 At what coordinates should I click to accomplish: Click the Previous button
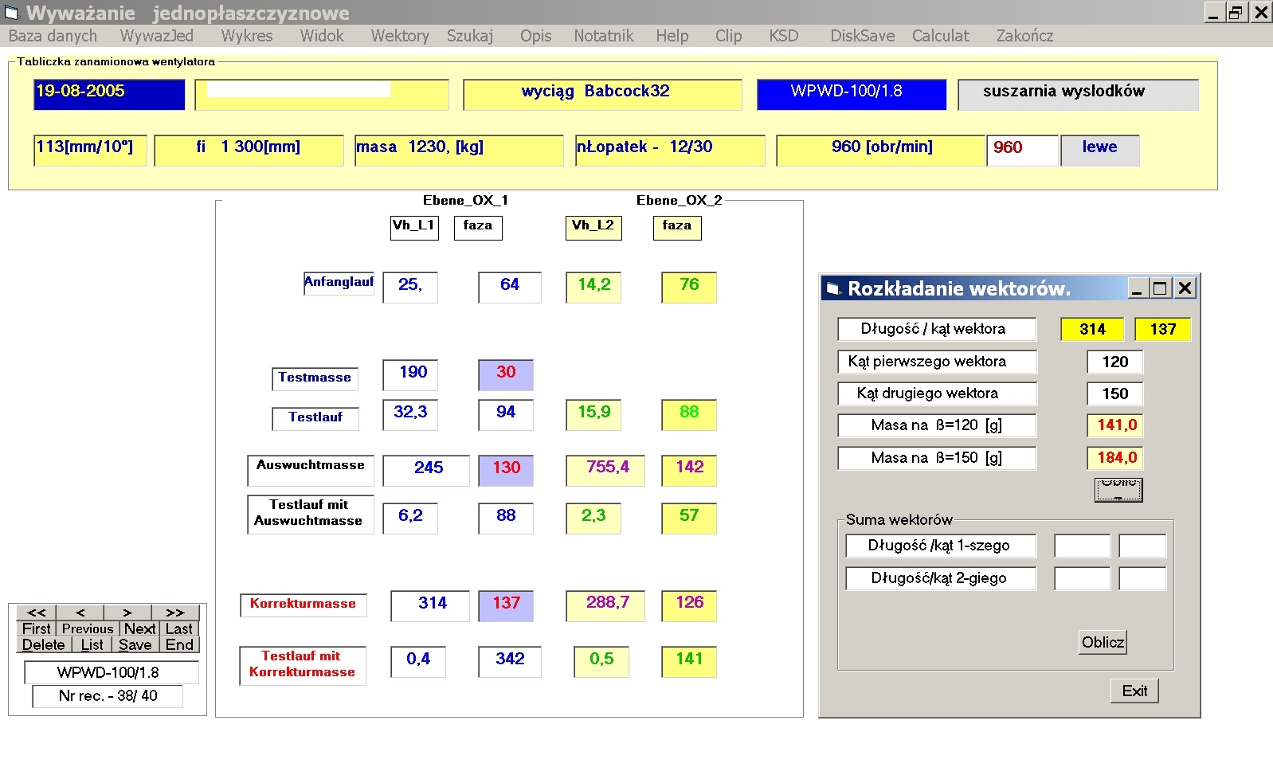pyautogui.click(x=88, y=628)
